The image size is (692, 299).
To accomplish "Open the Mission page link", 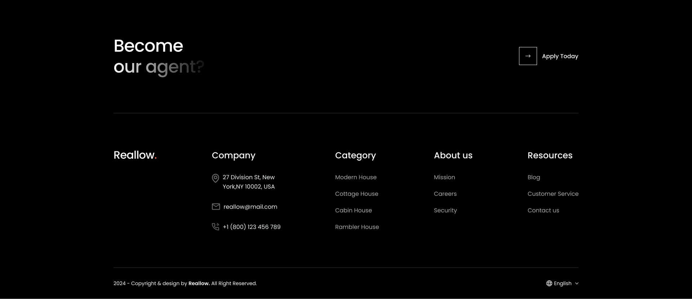I will coord(444,177).
